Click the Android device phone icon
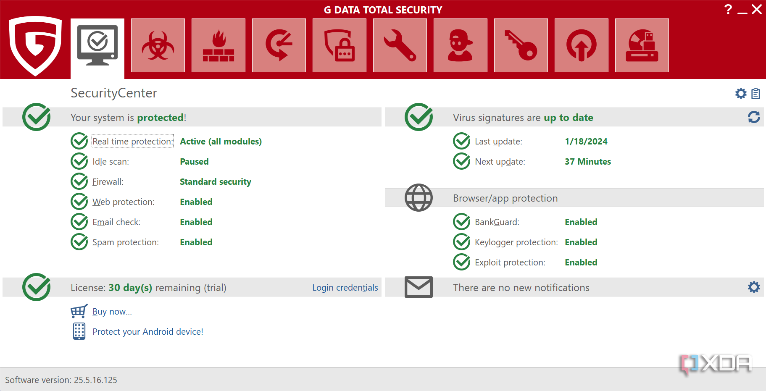This screenshot has height=391, width=766. tap(79, 331)
